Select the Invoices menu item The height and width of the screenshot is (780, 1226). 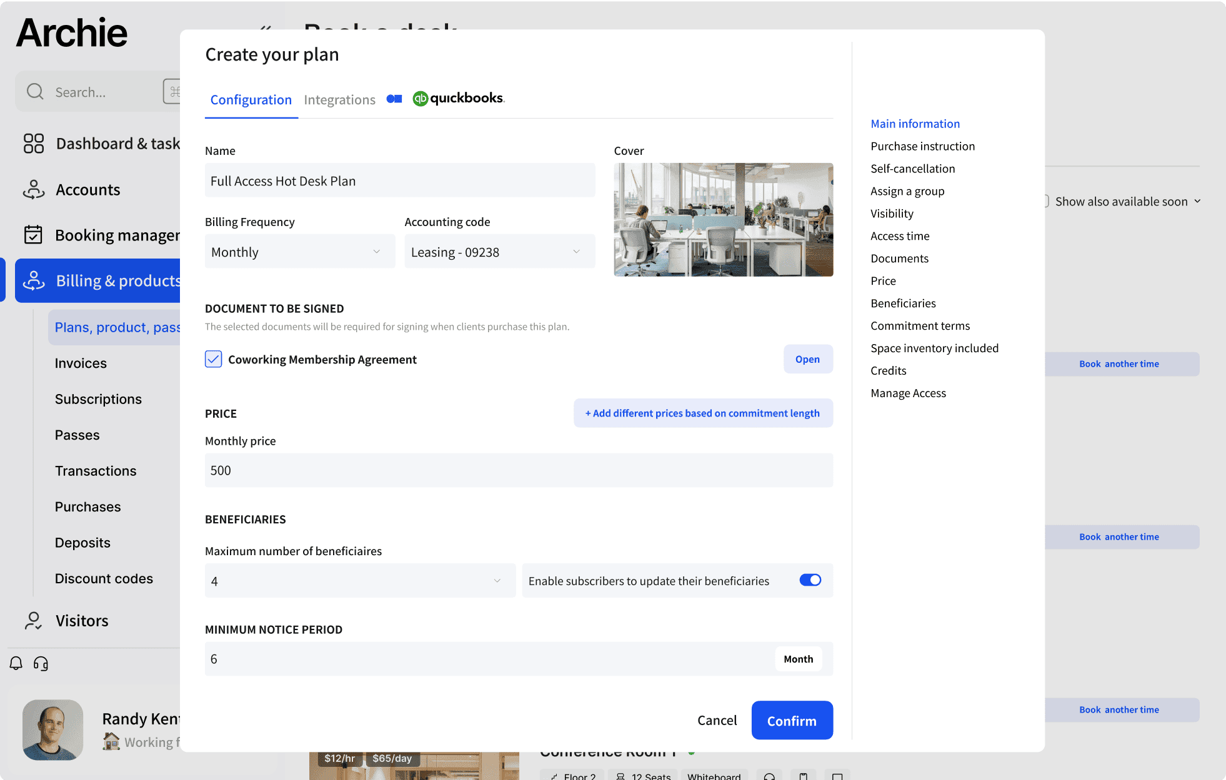click(81, 363)
